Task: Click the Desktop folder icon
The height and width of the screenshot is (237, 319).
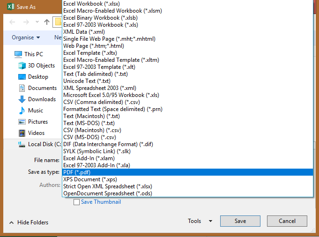Action: click(x=22, y=77)
